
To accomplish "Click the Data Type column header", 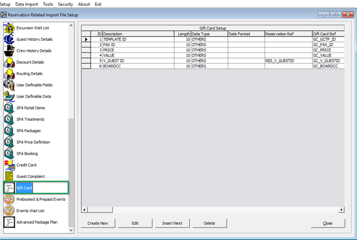I will (209, 34).
